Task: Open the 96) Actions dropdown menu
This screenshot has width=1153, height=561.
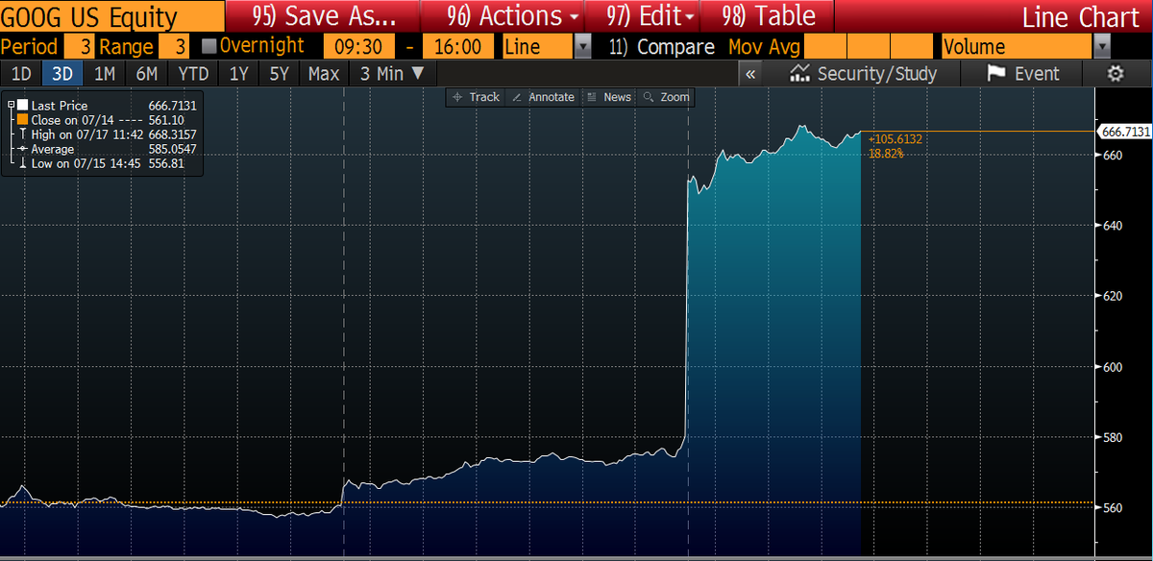Action: pos(515,16)
